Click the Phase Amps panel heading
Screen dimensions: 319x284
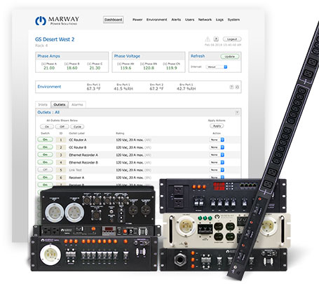48,56
